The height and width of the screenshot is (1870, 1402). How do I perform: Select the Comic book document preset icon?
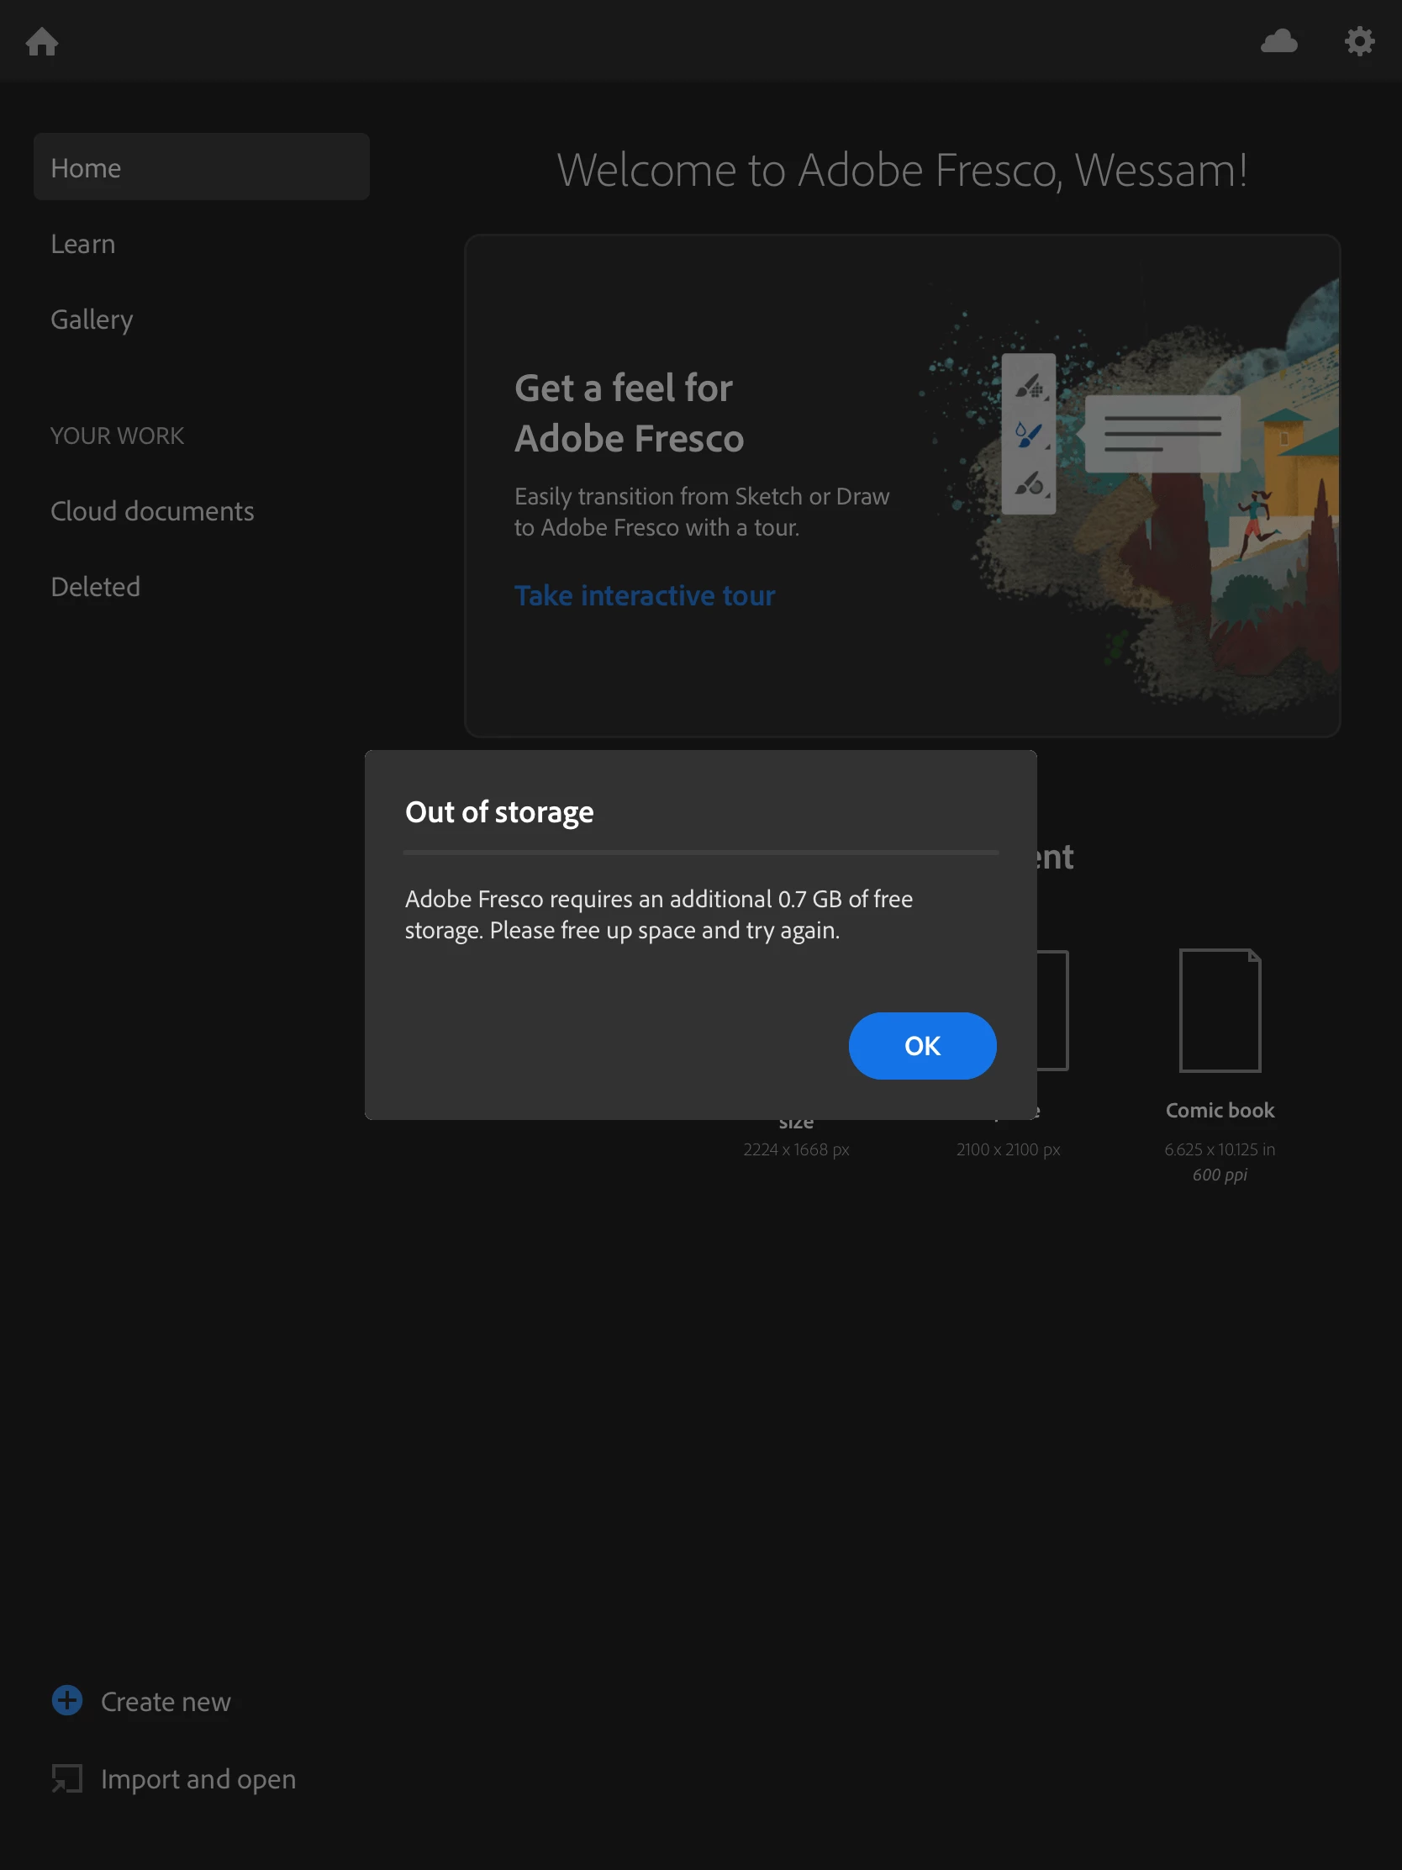point(1220,1010)
